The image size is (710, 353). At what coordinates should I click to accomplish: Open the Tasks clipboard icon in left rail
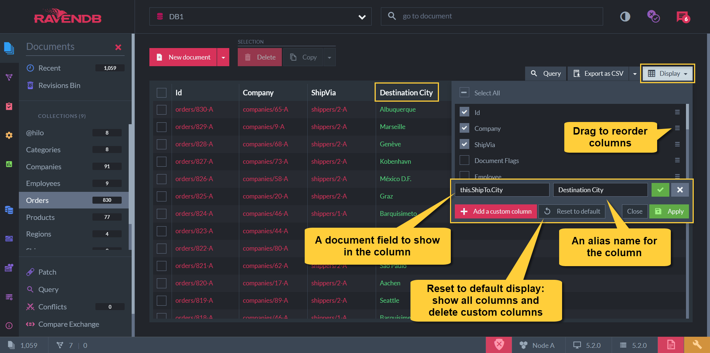9,106
